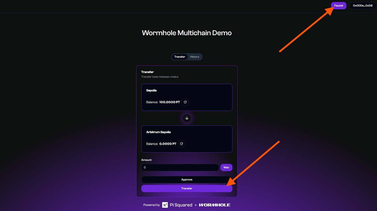377x211 pixels.
Task: Focus the Amount input field
Action: 180,167
